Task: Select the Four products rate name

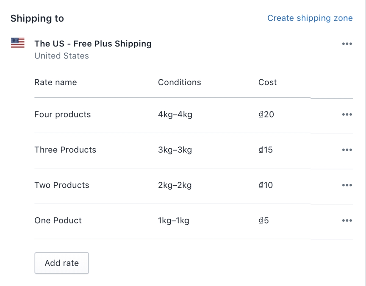Action: pyautogui.click(x=63, y=114)
